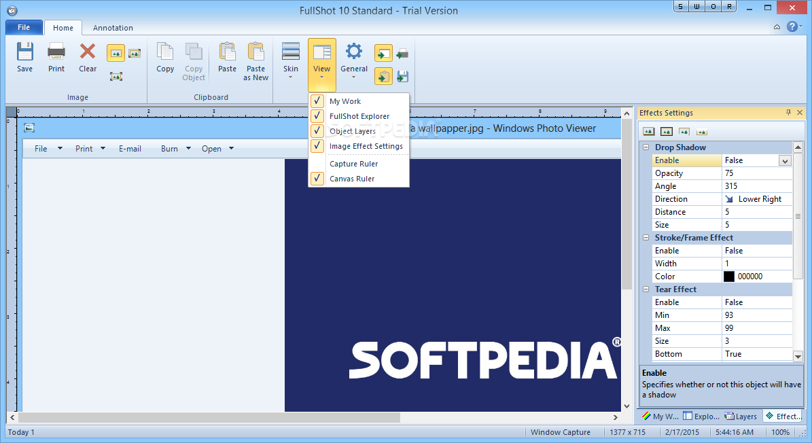This screenshot has height=443, width=812.
Task: Open the General settings dropdown
Action: (354, 61)
